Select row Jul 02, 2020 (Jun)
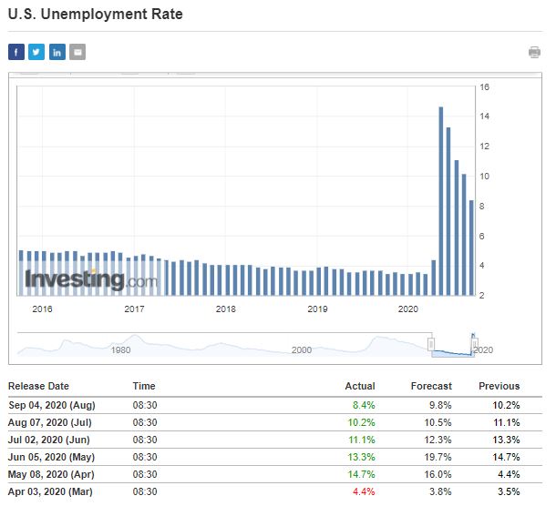This screenshot has height=506, width=556. (x=275, y=440)
